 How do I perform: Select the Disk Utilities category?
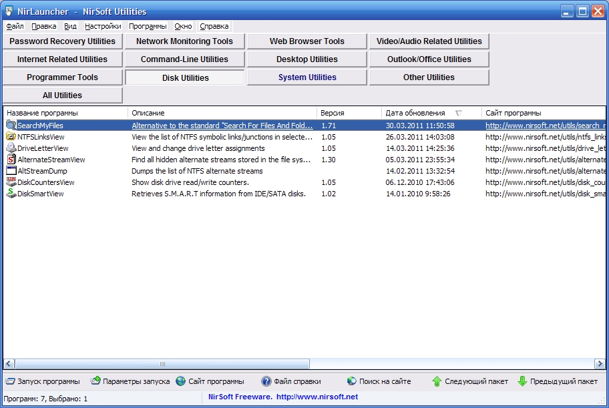[184, 77]
